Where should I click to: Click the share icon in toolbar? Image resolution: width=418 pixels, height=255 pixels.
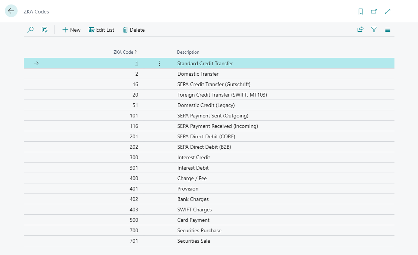click(360, 30)
